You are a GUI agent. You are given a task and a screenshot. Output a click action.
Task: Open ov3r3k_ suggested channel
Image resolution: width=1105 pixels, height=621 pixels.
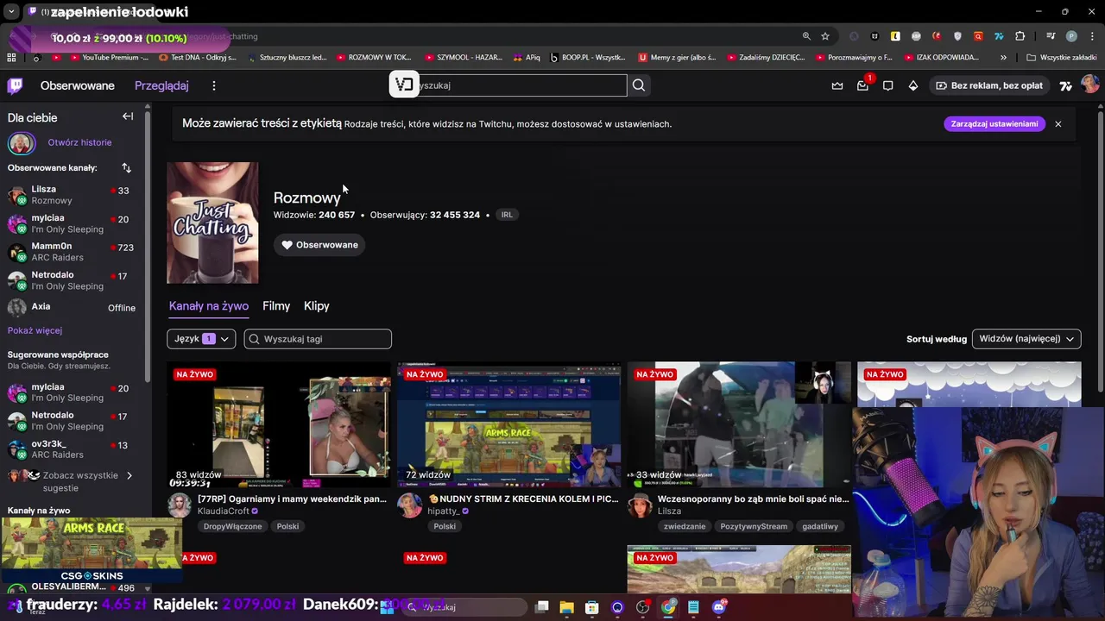click(x=71, y=449)
